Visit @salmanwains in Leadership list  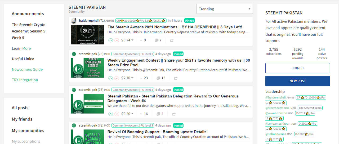coord(276,134)
